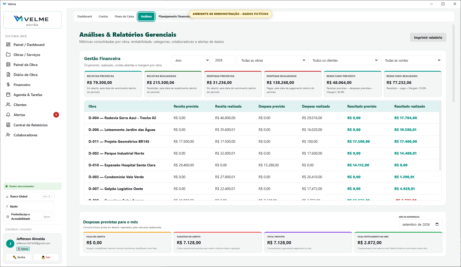Click the year field showing 2026
This screenshot has height=267, width=461.
click(x=223, y=60)
